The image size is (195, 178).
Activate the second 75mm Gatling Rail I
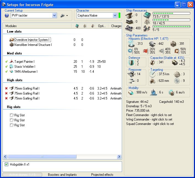coord(6,93)
